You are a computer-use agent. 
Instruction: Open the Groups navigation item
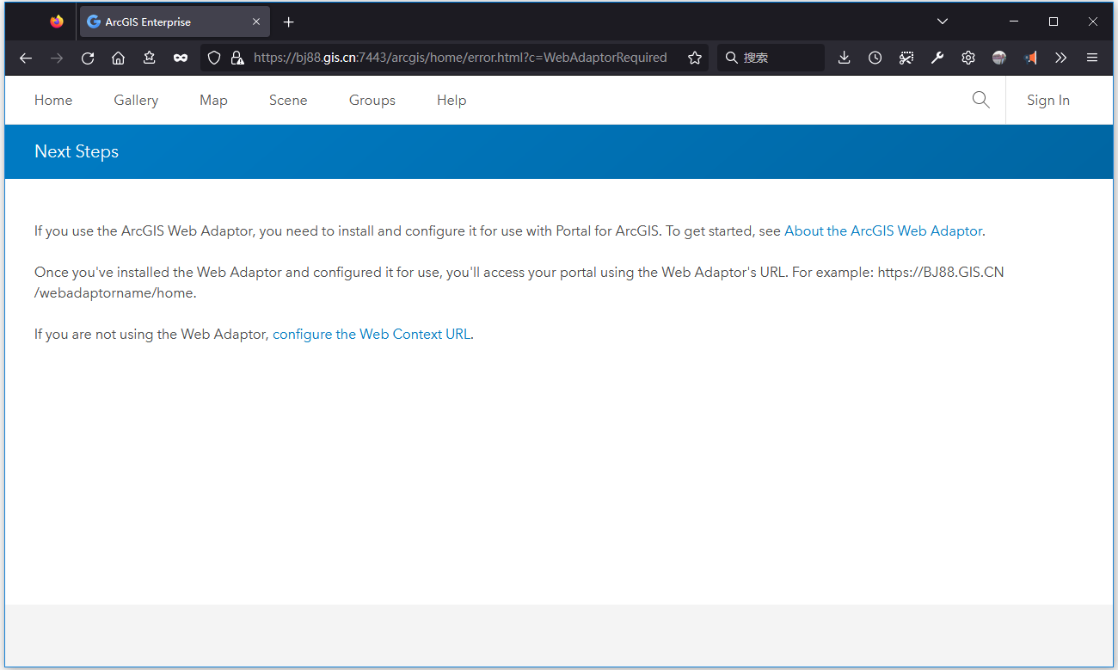click(x=372, y=100)
